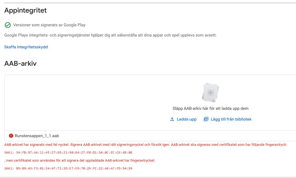
Task: Click the AAB-arkiv section heading
Action: tap(20, 64)
